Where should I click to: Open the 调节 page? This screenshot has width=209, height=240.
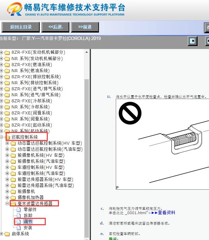coord(28,222)
